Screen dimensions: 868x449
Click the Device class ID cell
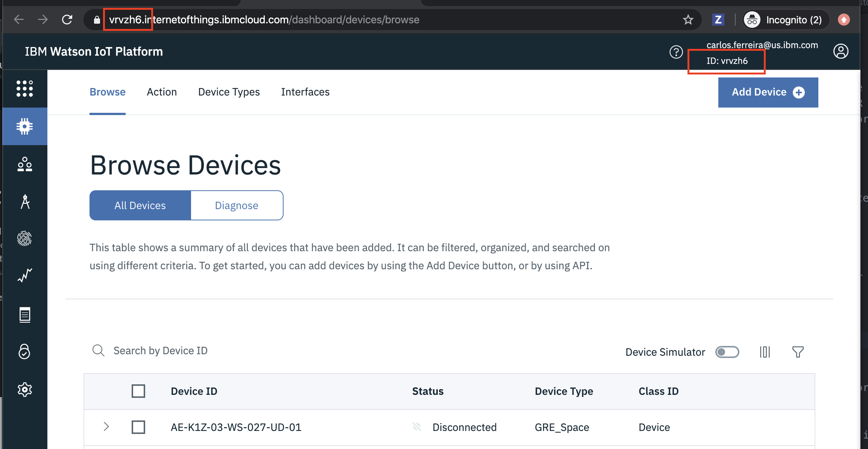[654, 427]
